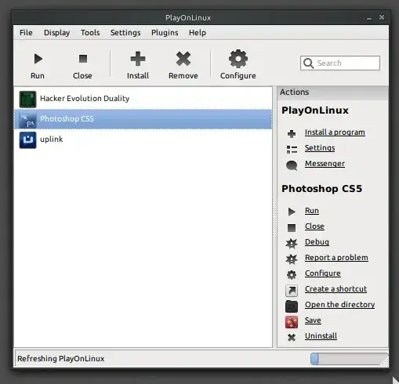Click the Run play icon in toolbar
Image resolution: width=399 pixels, height=384 pixels.
click(38, 59)
